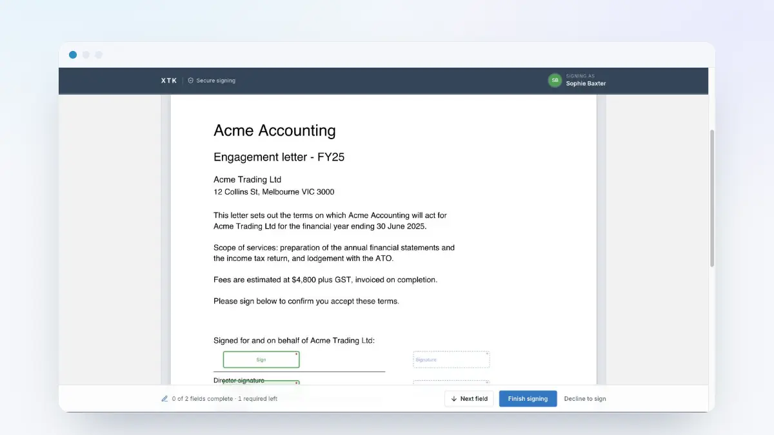The height and width of the screenshot is (435, 774).
Task: Click the 'Sophie Baxter' signer name
Action: pos(586,84)
